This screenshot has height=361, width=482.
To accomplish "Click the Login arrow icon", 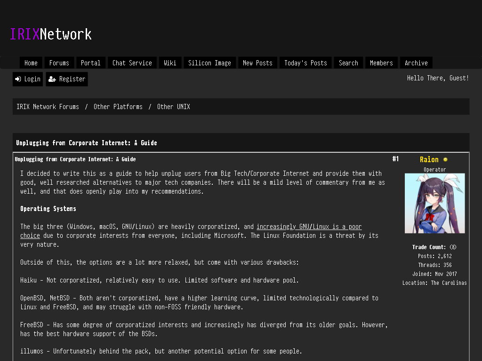I will (18, 79).
